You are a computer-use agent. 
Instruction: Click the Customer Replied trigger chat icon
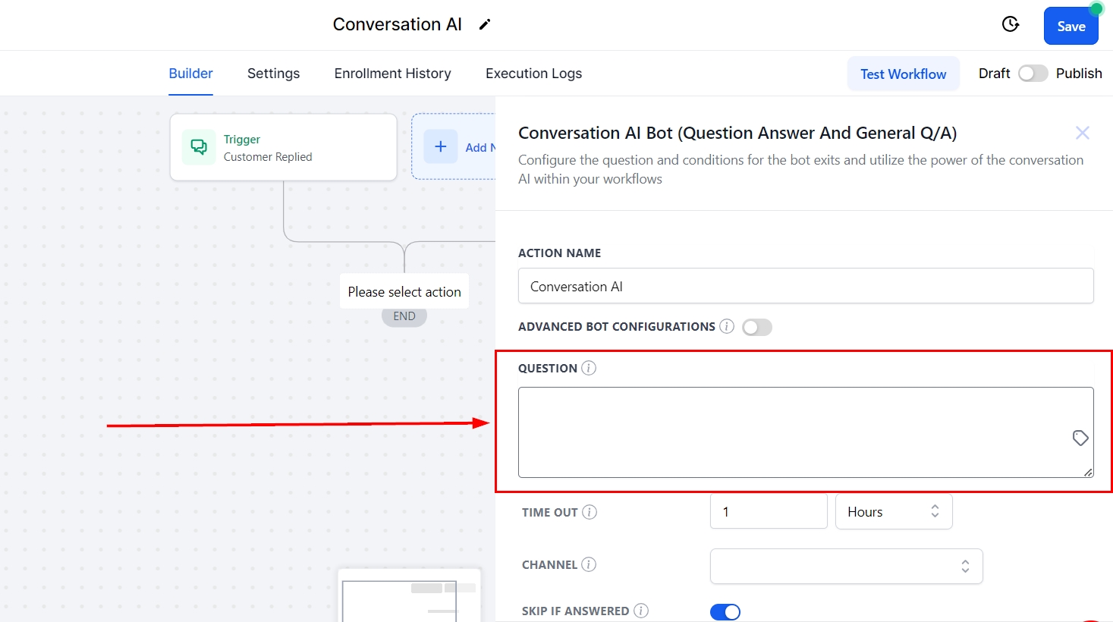pyautogui.click(x=199, y=147)
